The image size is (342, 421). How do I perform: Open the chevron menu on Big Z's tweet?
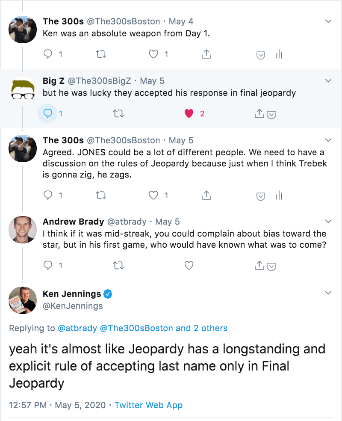point(328,80)
